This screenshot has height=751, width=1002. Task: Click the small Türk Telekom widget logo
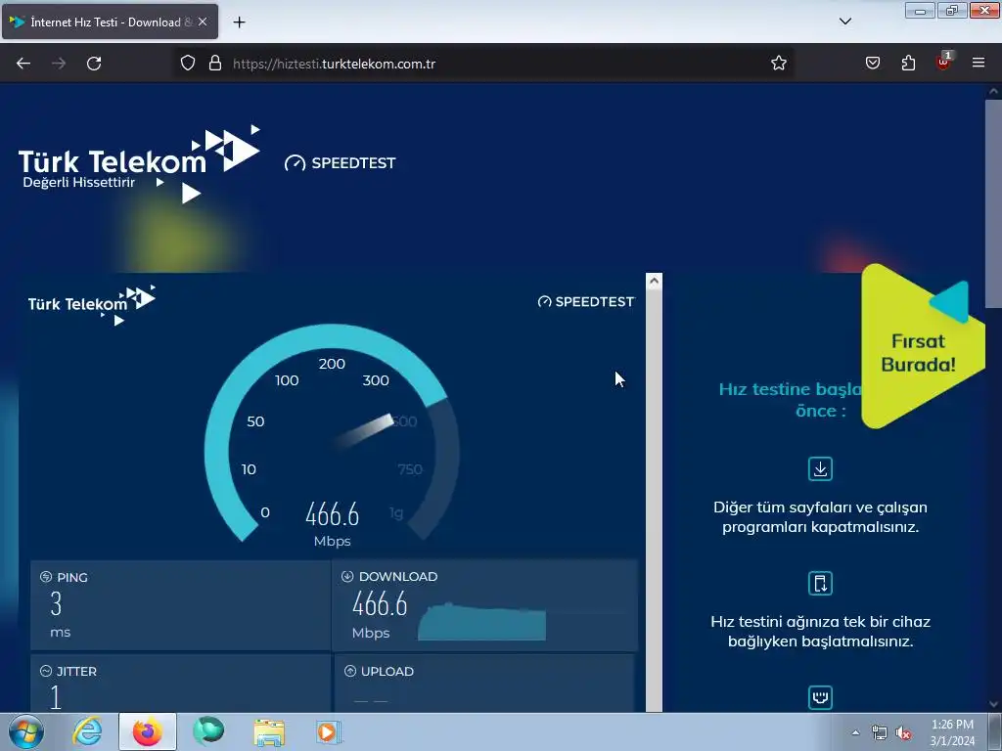click(x=92, y=305)
